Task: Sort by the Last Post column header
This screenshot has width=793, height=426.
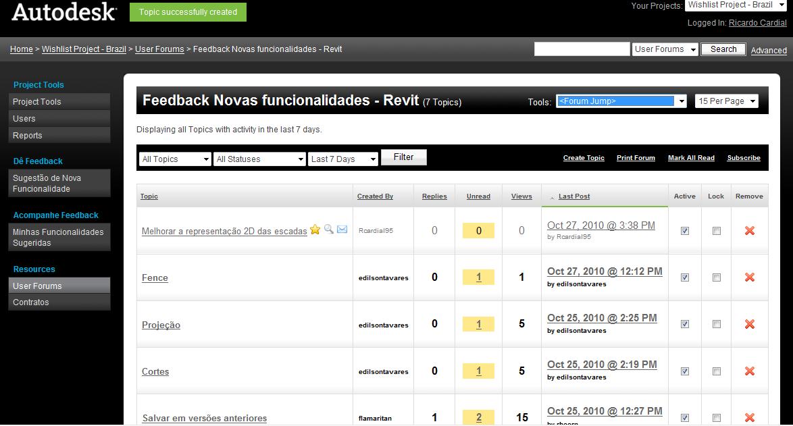Action: 574,196
